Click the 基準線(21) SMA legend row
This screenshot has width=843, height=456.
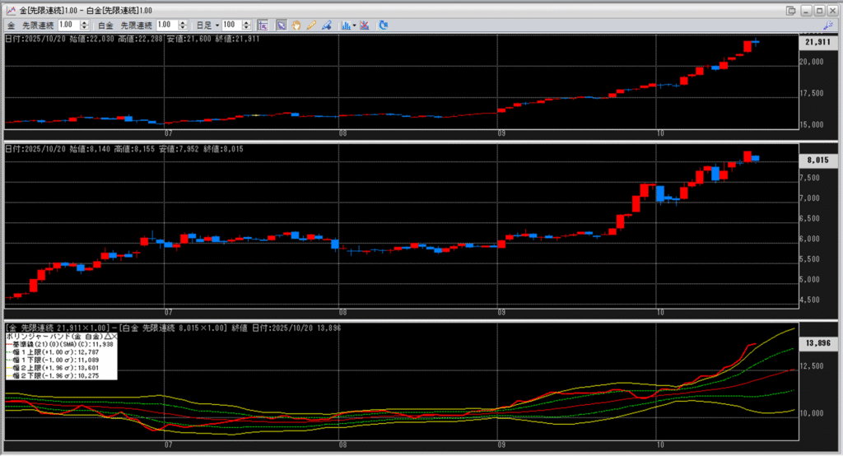(59, 344)
